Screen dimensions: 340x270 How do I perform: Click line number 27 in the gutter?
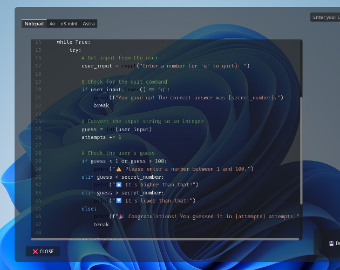[38, 145]
